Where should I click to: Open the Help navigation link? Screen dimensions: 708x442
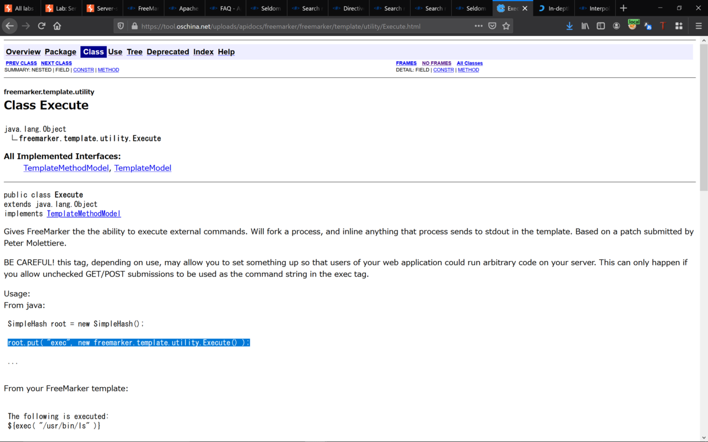(226, 52)
